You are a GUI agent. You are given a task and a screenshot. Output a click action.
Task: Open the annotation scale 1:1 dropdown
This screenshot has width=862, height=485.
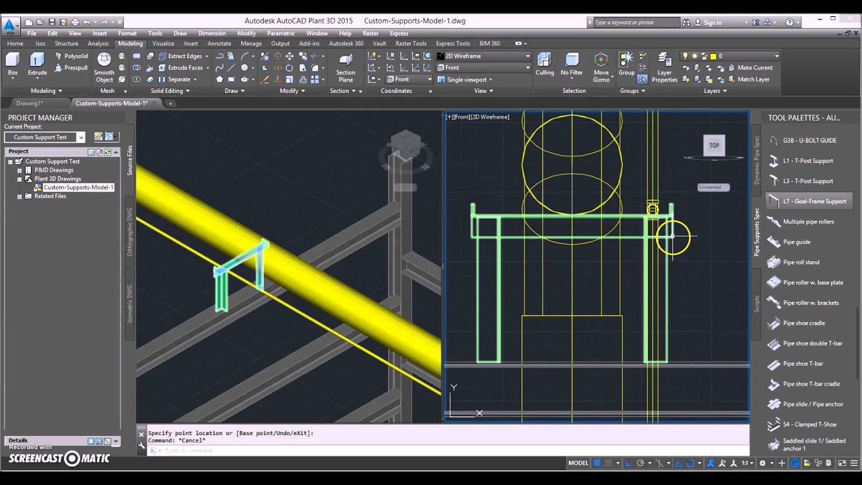point(747,463)
